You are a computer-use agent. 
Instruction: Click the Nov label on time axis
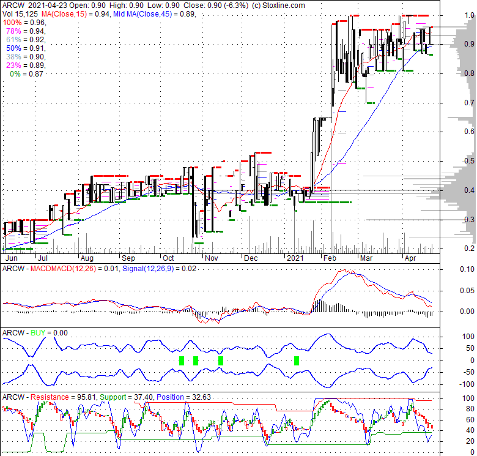coord(212,258)
